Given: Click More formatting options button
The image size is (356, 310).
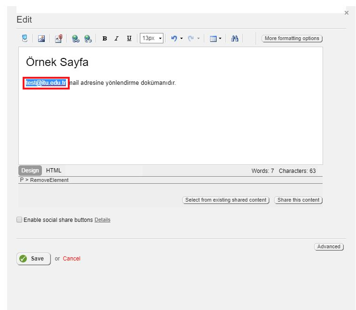Looking at the screenshot, I should (292, 38).
